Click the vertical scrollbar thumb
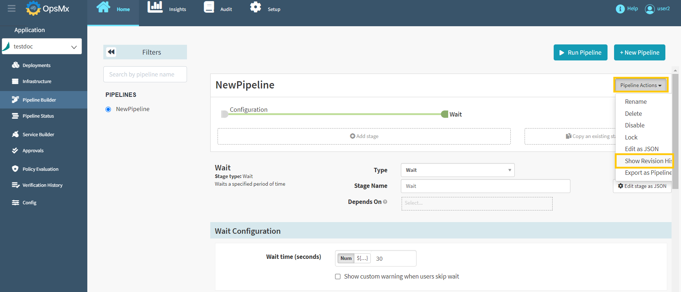 pos(675,131)
